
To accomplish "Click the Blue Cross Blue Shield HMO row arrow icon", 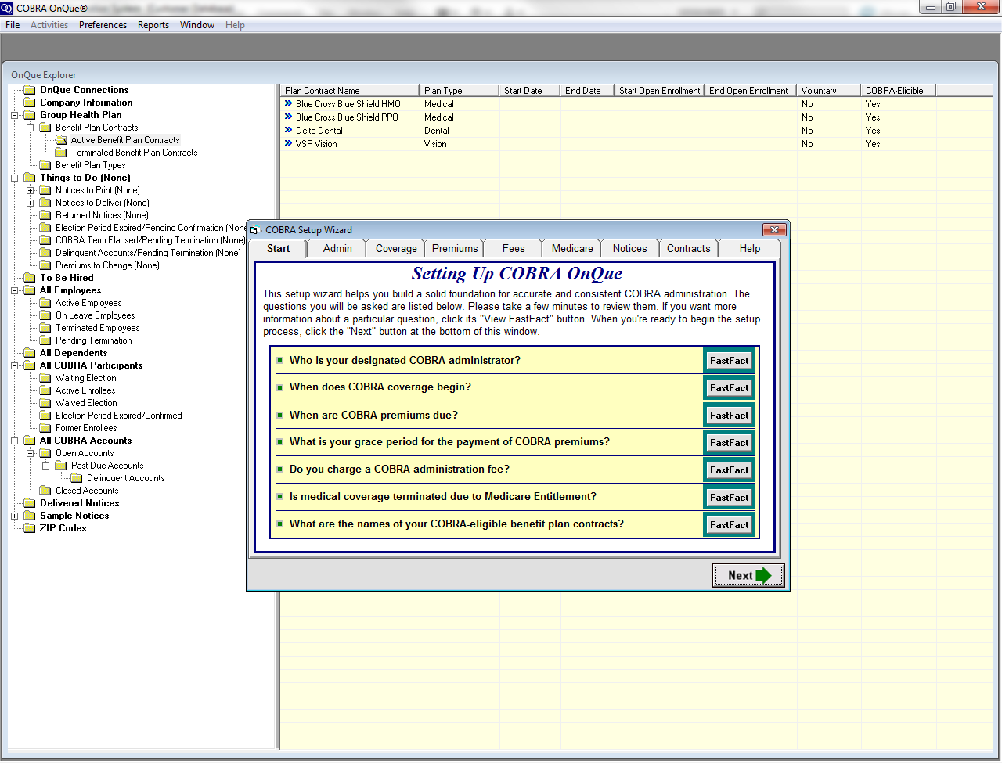I will pyautogui.click(x=288, y=103).
